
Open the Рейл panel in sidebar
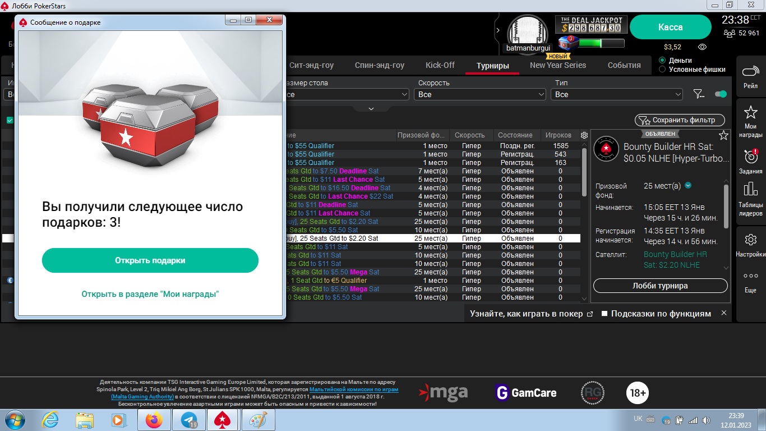click(x=750, y=77)
